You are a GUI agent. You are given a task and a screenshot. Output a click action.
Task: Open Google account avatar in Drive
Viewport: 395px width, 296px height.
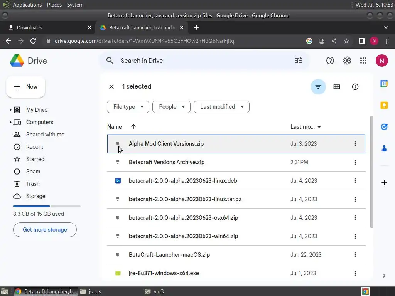[x=381, y=61]
